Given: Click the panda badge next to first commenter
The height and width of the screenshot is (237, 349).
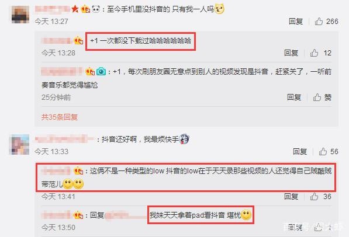Looking at the screenshot, I should click(x=96, y=9).
